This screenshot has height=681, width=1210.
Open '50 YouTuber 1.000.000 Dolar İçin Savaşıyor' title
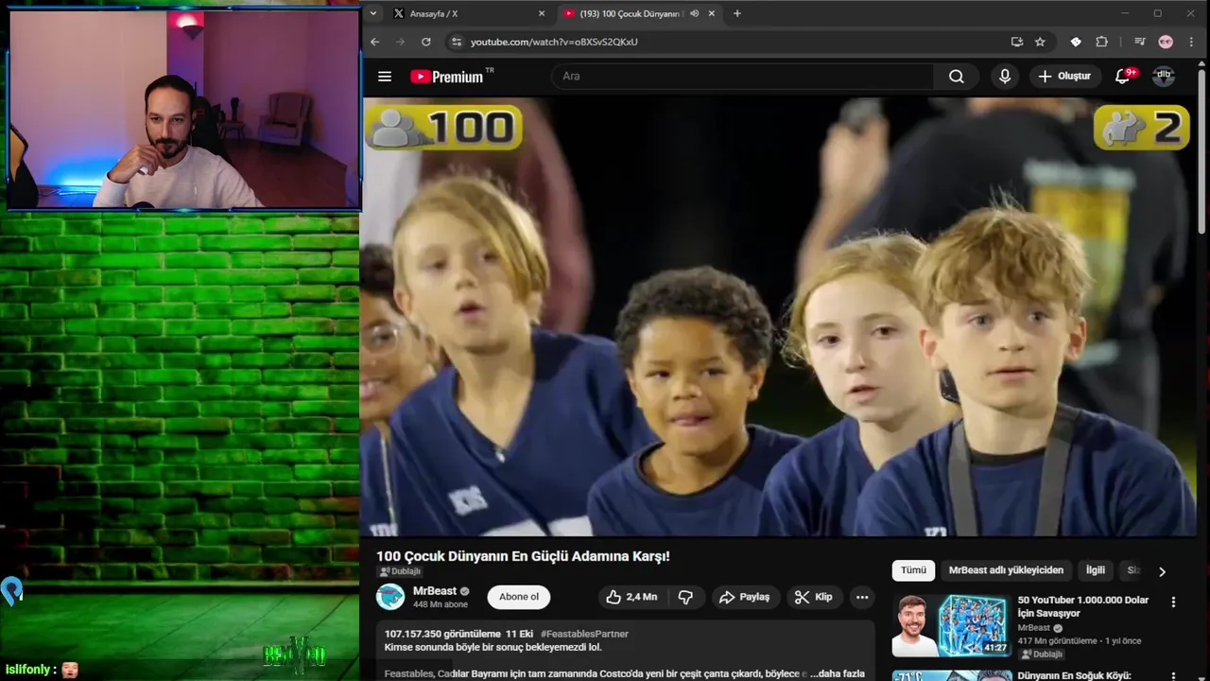tap(1083, 606)
